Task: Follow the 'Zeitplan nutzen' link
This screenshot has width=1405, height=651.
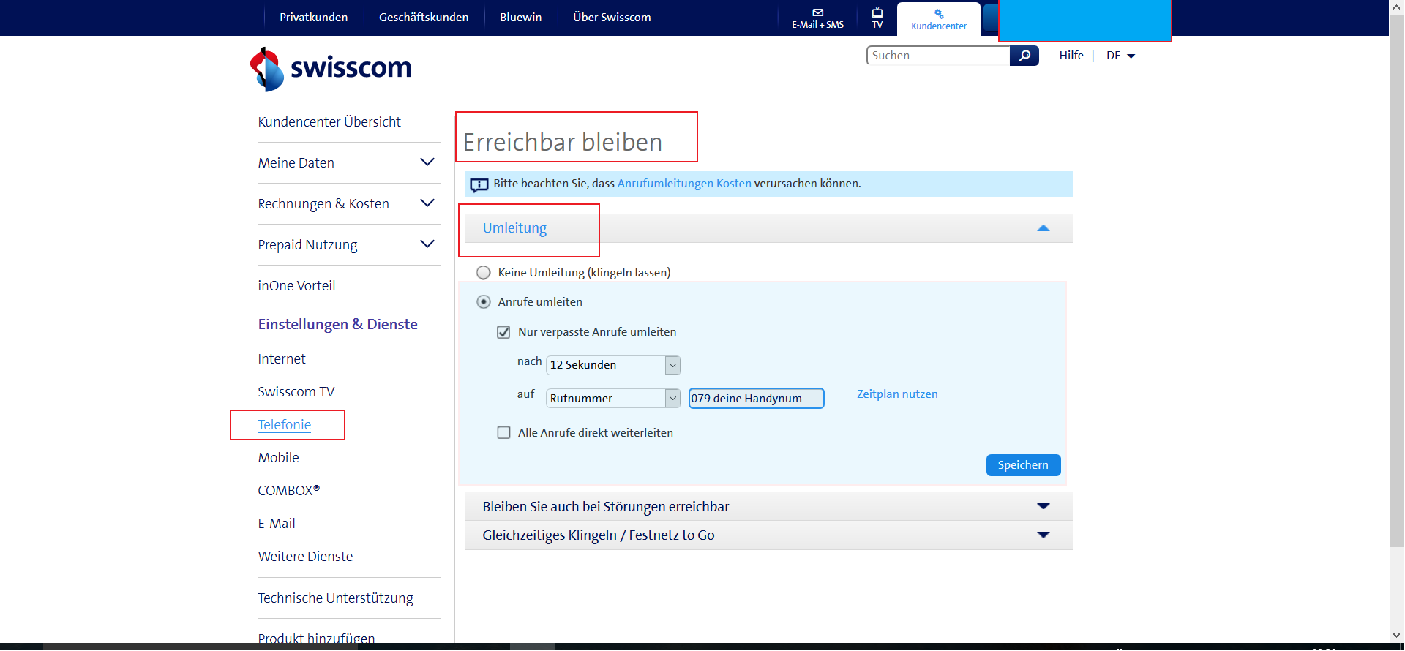Action: [x=896, y=394]
